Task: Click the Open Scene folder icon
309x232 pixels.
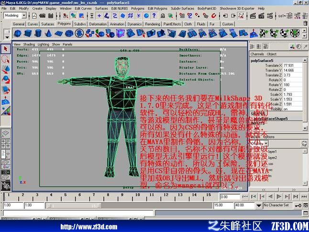Action: 43,16
